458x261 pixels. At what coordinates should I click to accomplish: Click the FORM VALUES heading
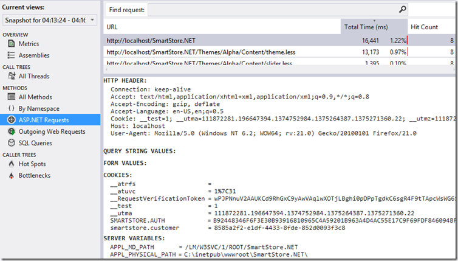pos(125,163)
